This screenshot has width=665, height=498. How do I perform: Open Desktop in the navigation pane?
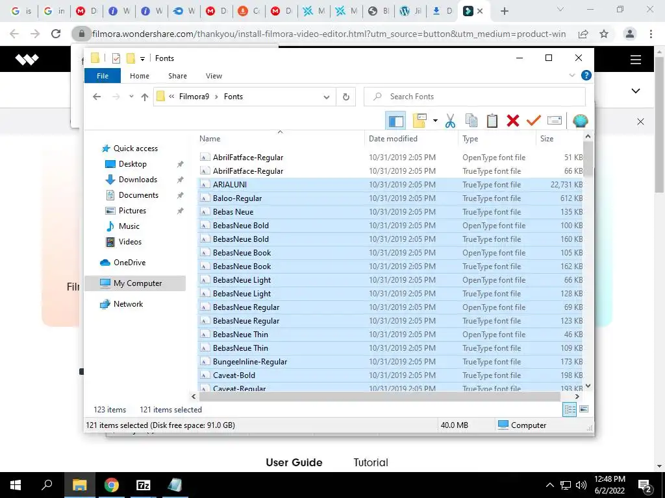pos(132,164)
